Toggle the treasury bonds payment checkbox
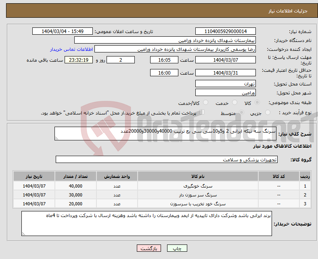This screenshot has width=318, height=259. (x=202, y=112)
